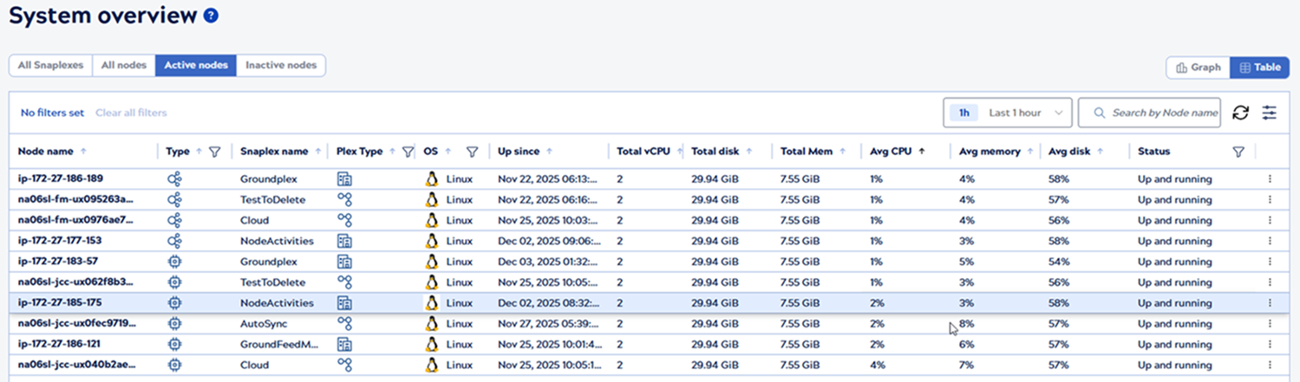Open row menu for ip-172-27-185-175
The width and height of the screenshot is (1300, 382).
(x=1270, y=303)
